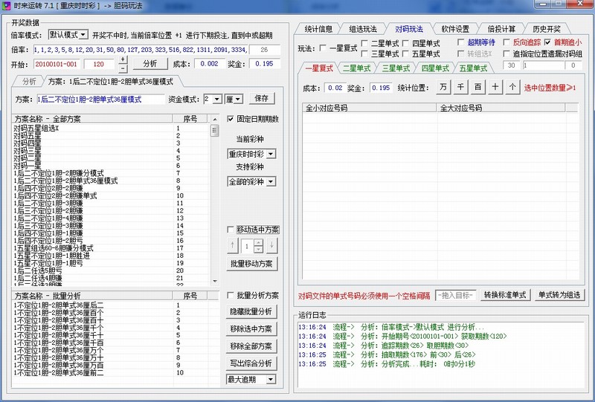Enable the 反向追踪 checkbox
This screenshot has height=402, width=595.
click(507, 43)
